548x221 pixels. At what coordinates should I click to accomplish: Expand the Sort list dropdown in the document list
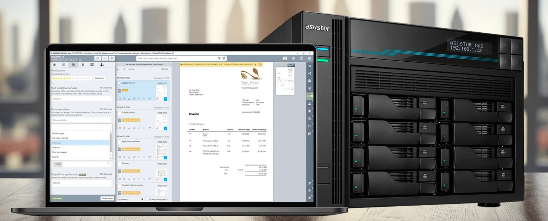[x=132, y=69]
